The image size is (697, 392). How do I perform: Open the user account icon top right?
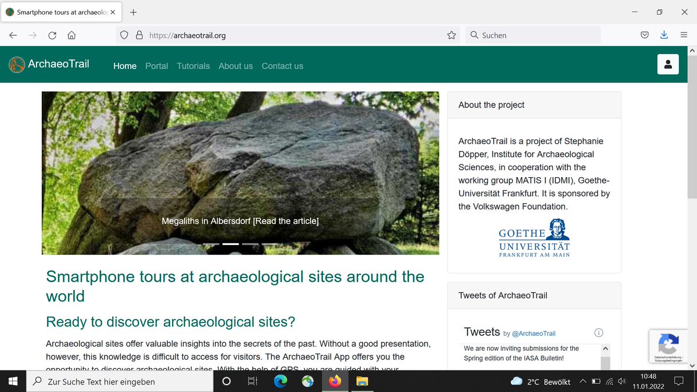coord(668,64)
